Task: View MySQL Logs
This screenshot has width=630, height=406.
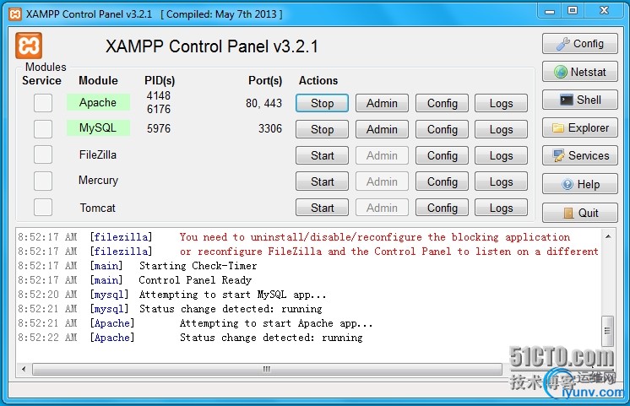Action: 501,129
